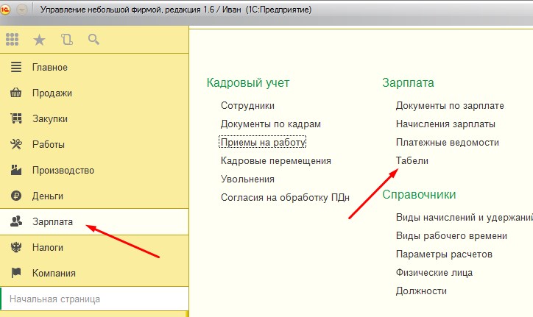Open Платежные ведомости

(x=448, y=143)
